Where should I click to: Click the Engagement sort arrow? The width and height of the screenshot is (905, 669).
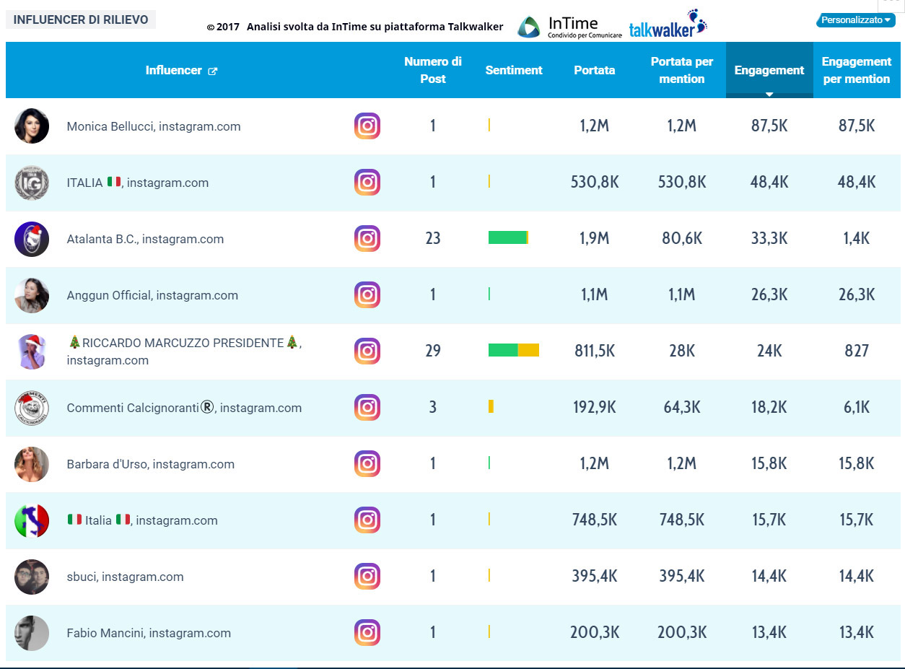(769, 94)
